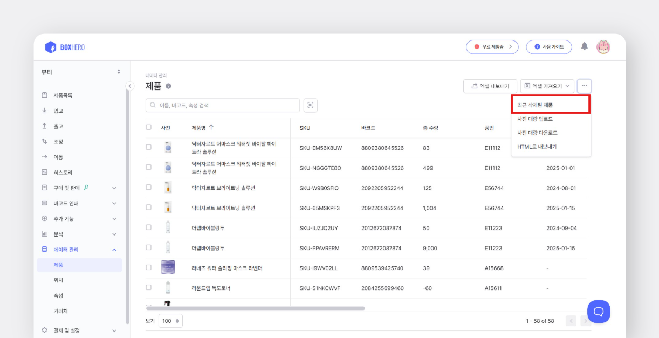Click the SKU column header

click(x=305, y=128)
